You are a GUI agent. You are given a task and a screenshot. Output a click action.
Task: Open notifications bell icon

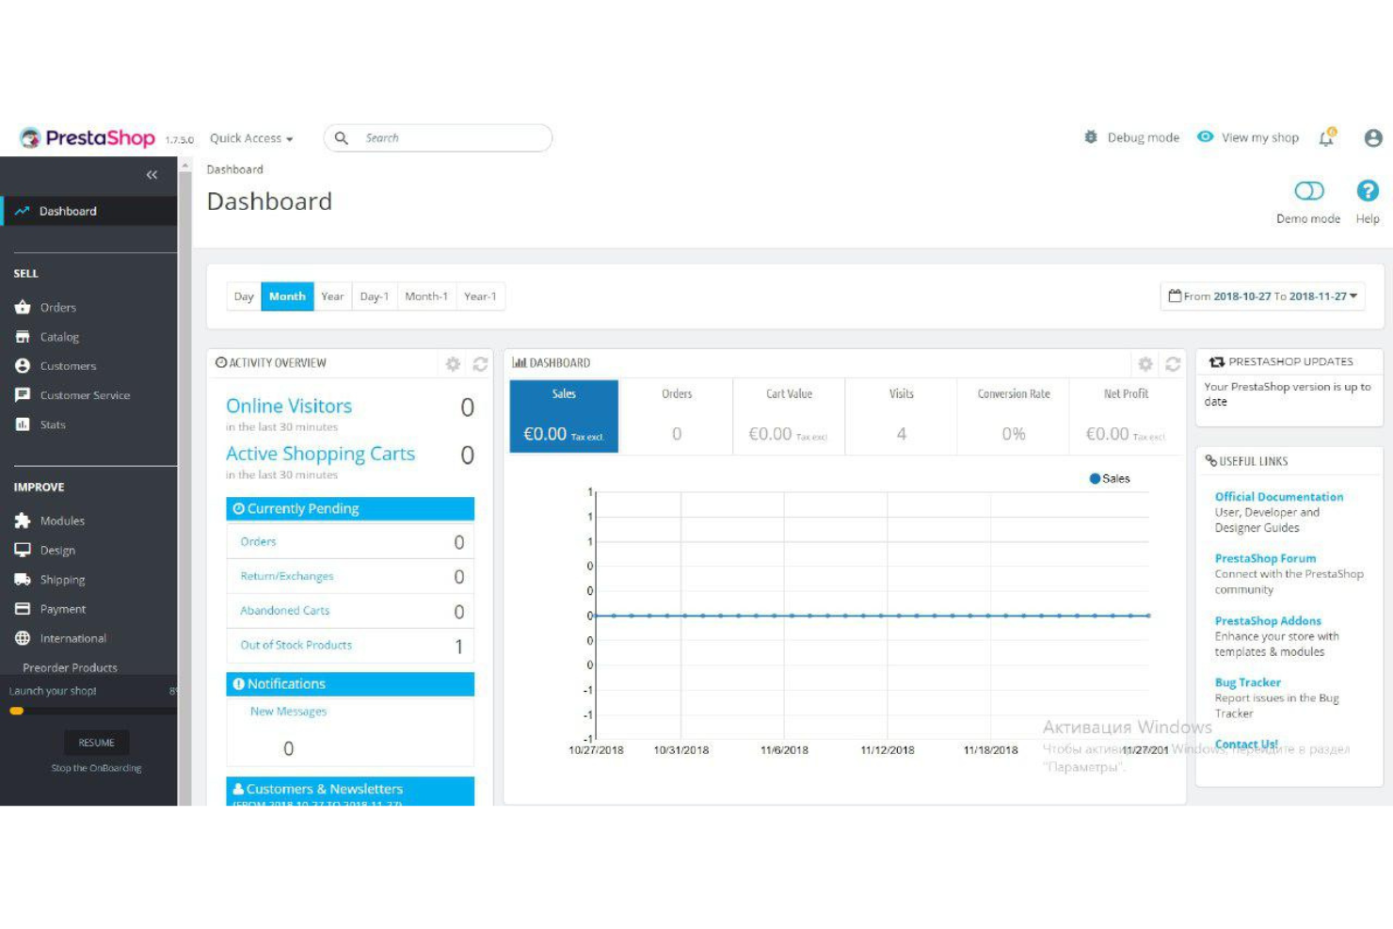click(x=1327, y=137)
